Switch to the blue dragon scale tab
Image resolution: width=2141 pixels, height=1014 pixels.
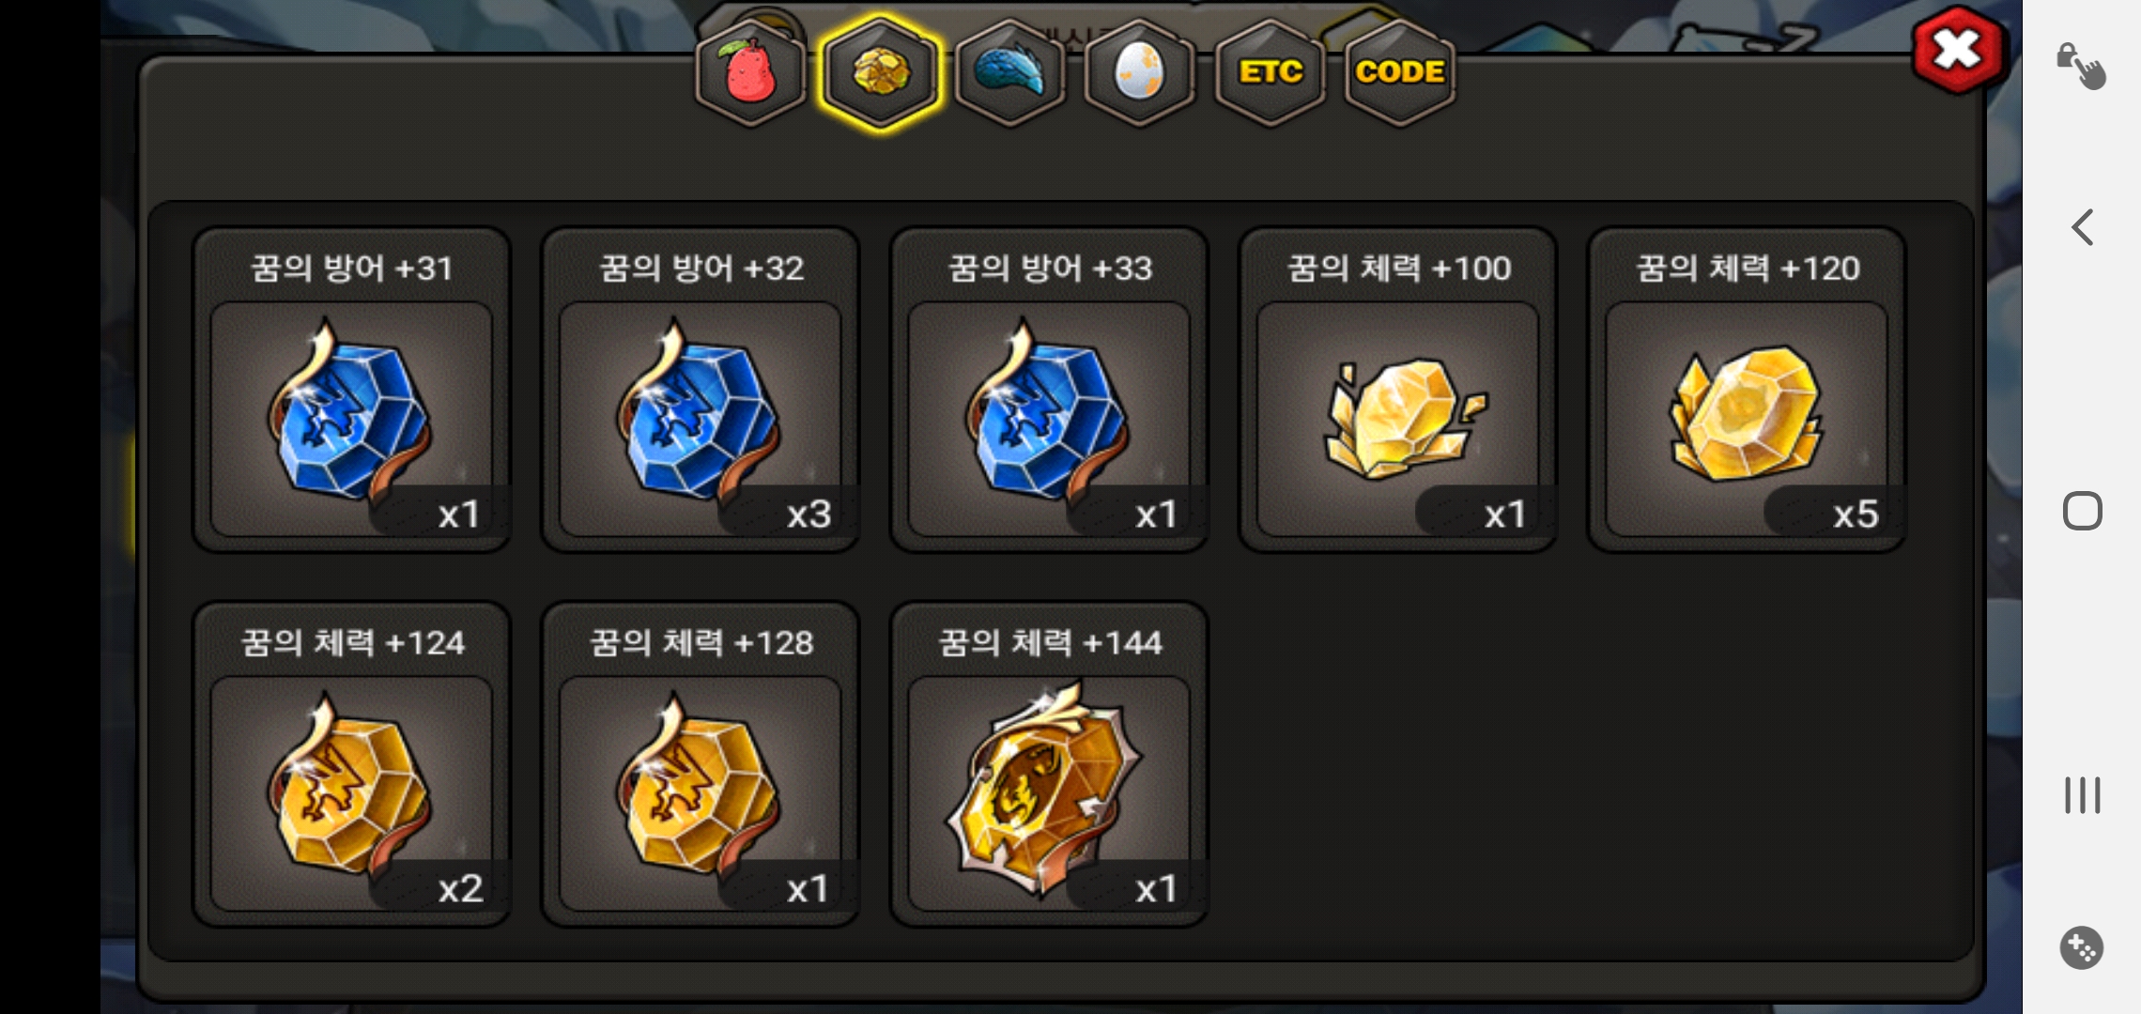click(1009, 73)
